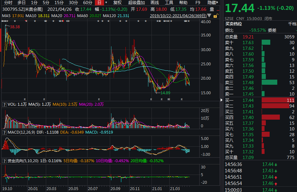Click the MACD(12,26,9) indicator title
Screen dimensions: 297x192
click(21, 132)
